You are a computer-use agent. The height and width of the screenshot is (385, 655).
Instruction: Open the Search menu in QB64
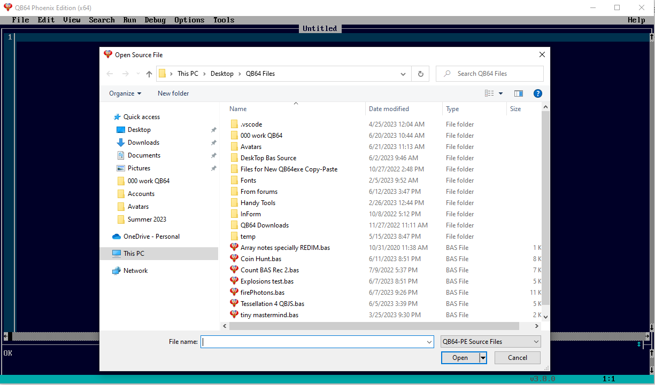[x=102, y=20]
